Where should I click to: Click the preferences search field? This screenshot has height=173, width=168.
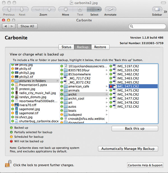click(x=147, y=26)
